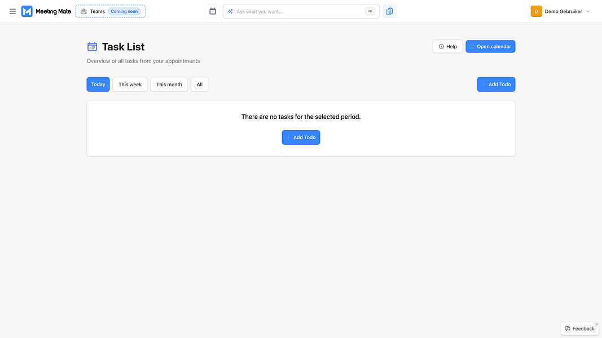Open the clipboard tasks icon
The width and height of the screenshot is (602, 338).
(389, 11)
